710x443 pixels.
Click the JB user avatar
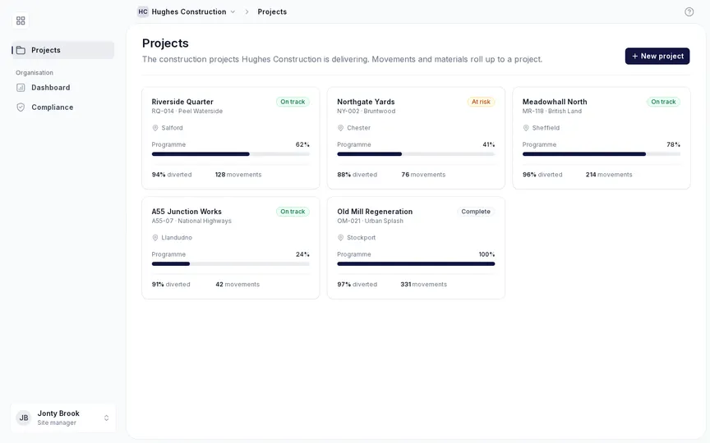click(x=24, y=418)
